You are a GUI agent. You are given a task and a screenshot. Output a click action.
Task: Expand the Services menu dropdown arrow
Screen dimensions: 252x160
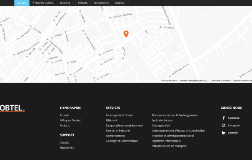click(x=73, y=3)
